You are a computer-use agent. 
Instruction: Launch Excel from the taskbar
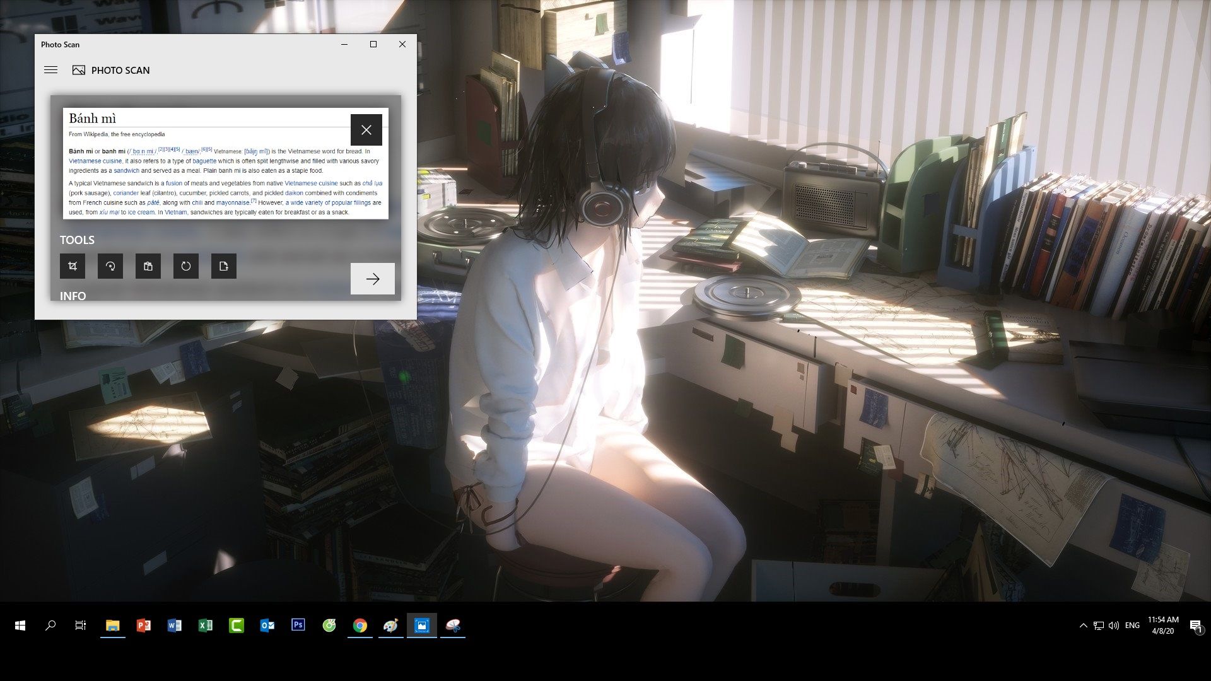click(x=205, y=626)
